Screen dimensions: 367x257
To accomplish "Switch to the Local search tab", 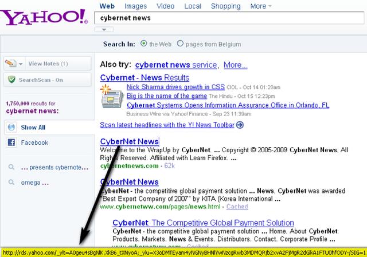I will (193, 6).
